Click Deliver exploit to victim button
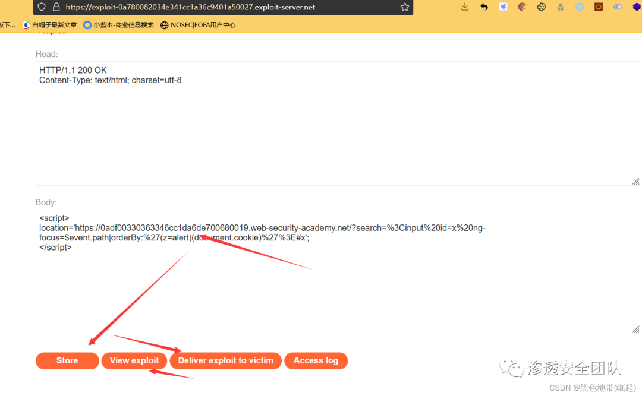Screen dimensions: 642x396 point(226,360)
